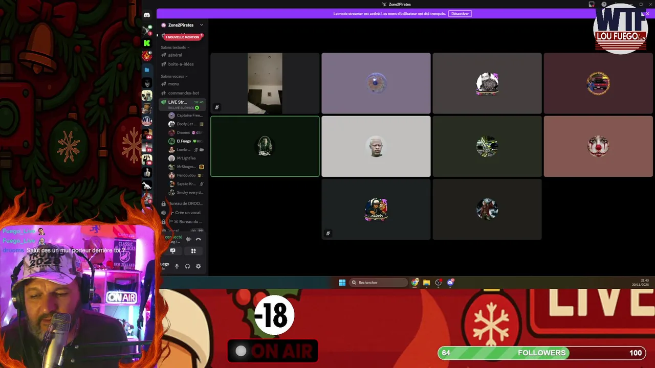Open the blue server folder icon

click(147, 70)
